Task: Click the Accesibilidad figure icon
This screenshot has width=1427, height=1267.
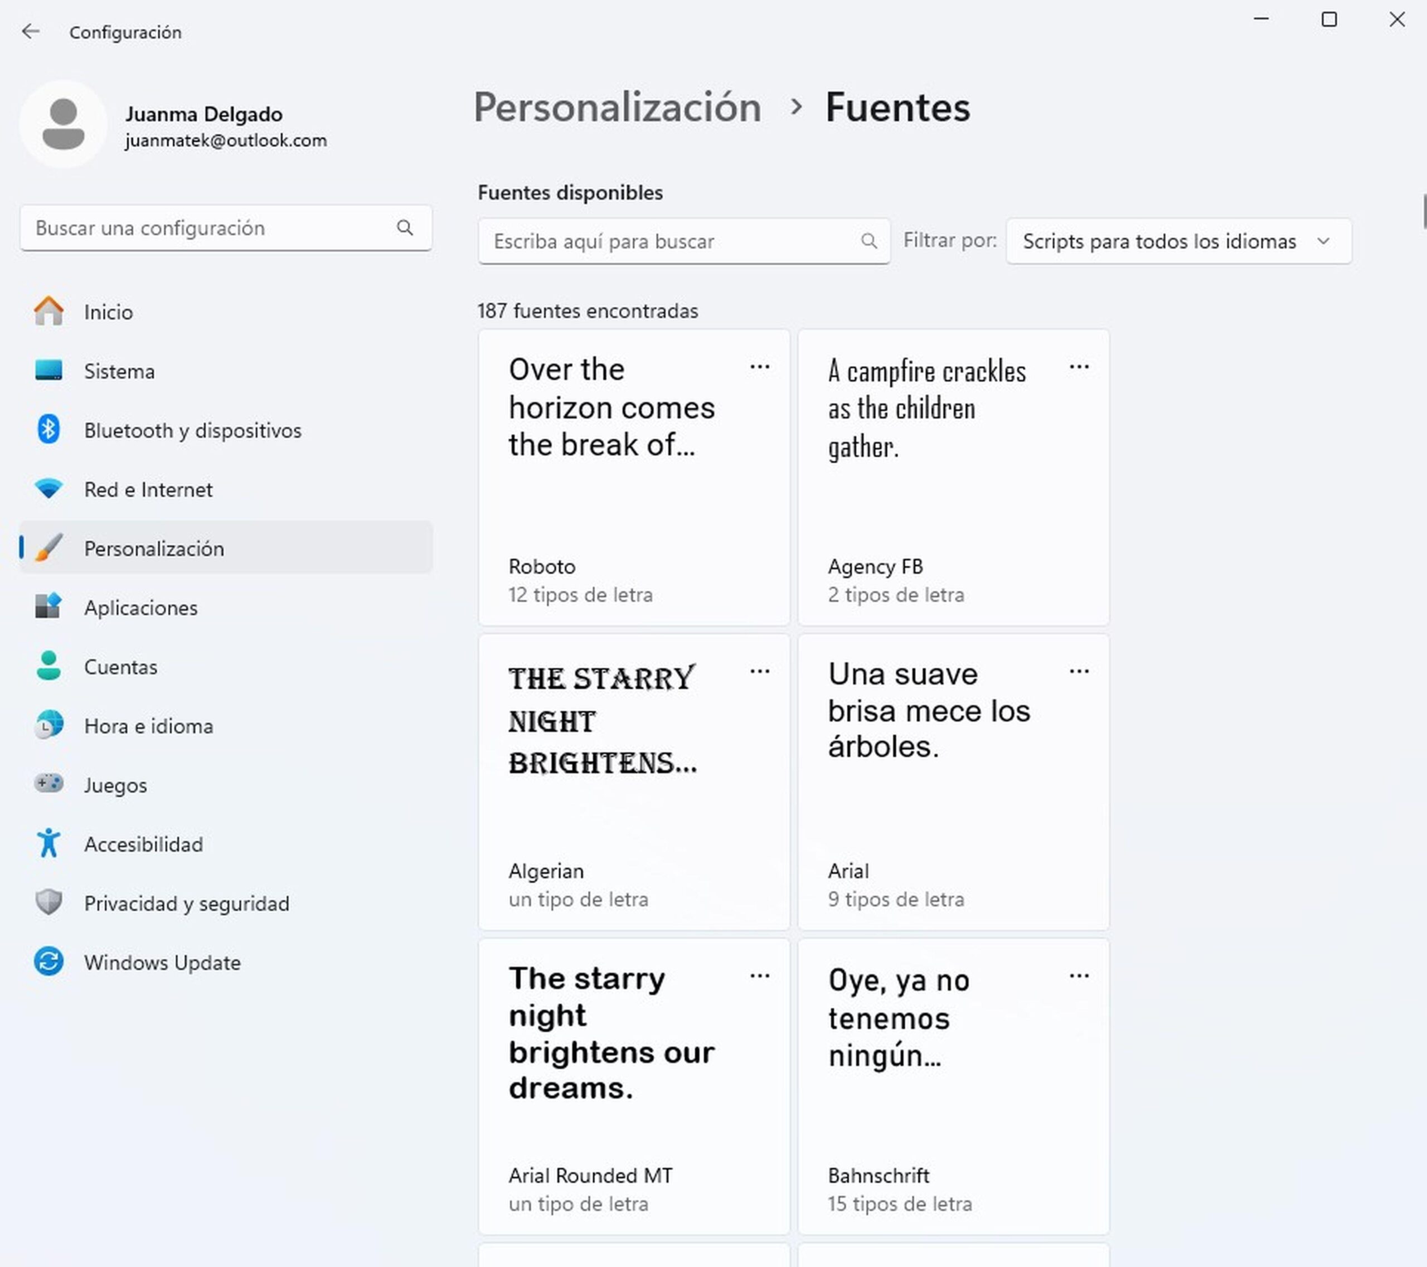Action: click(49, 843)
